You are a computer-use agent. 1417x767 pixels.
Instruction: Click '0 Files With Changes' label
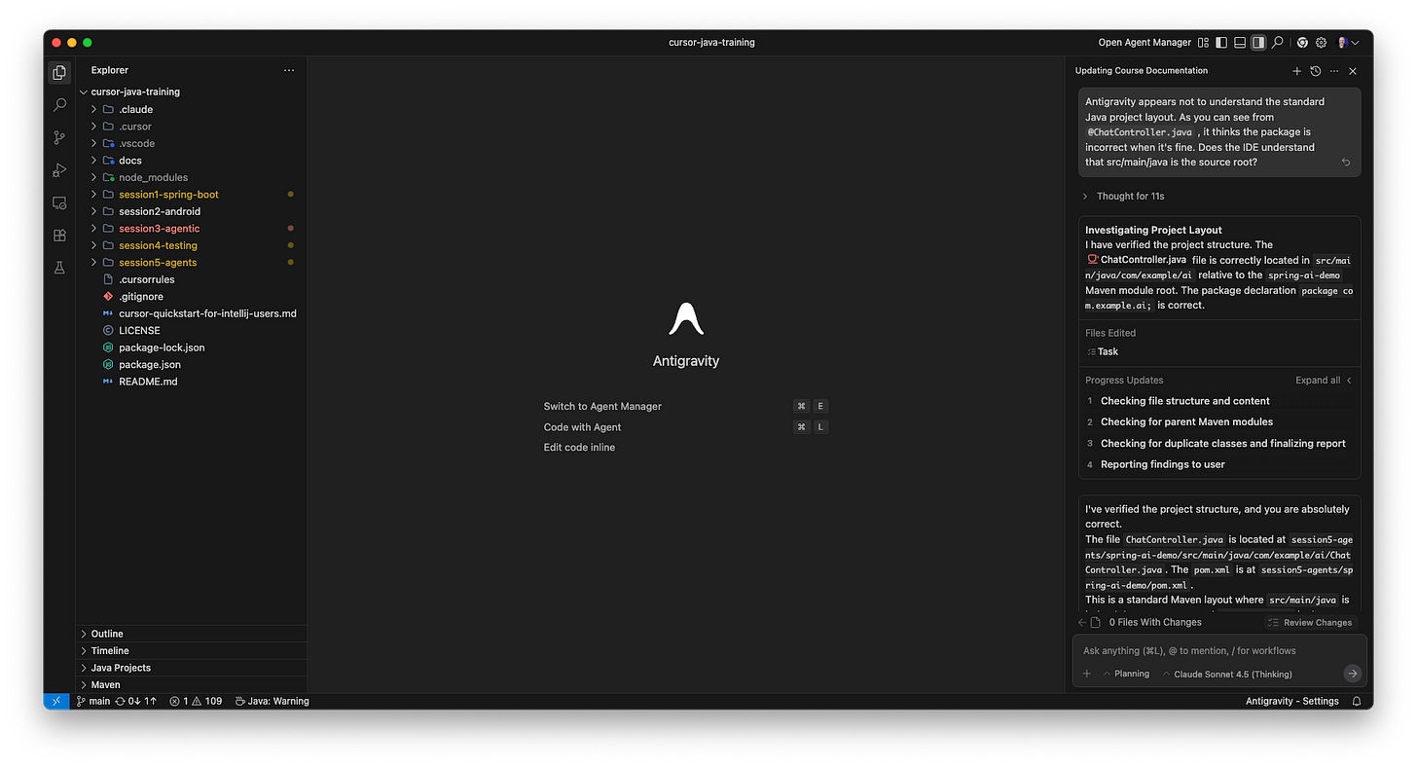[x=1155, y=622]
